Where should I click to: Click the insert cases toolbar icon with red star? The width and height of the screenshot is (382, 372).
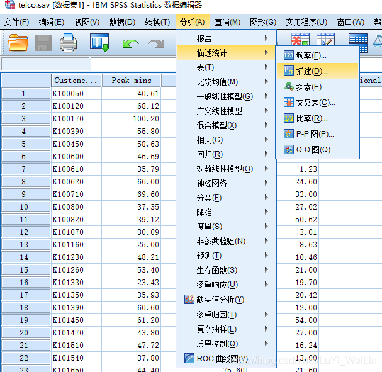pyautogui.click(x=300, y=39)
